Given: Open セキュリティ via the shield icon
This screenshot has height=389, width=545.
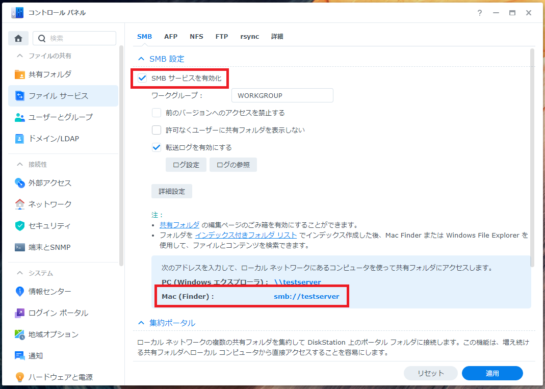Looking at the screenshot, I should [x=20, y=226].
